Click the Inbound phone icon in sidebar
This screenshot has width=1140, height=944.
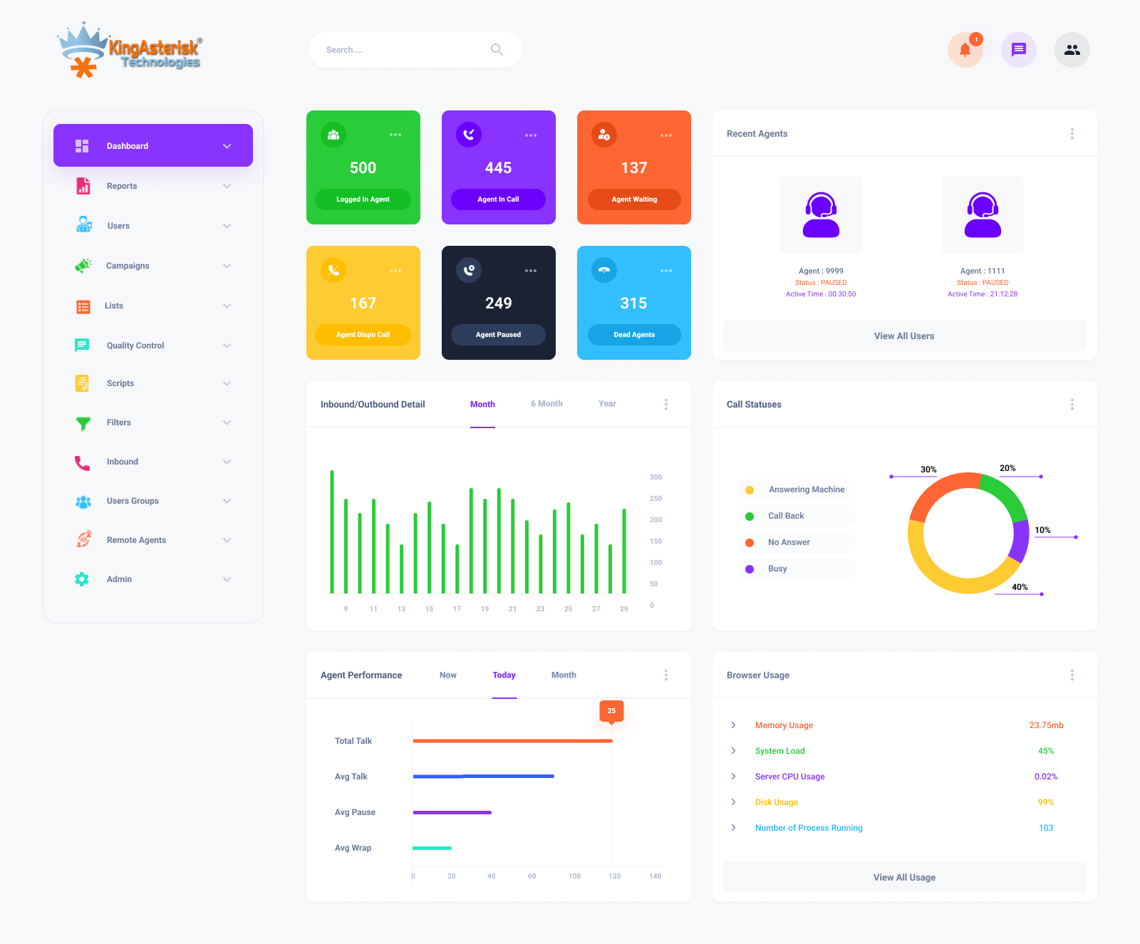tap(83, 462)
